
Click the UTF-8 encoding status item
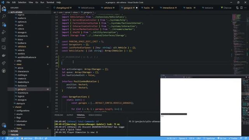click(192, 138)
